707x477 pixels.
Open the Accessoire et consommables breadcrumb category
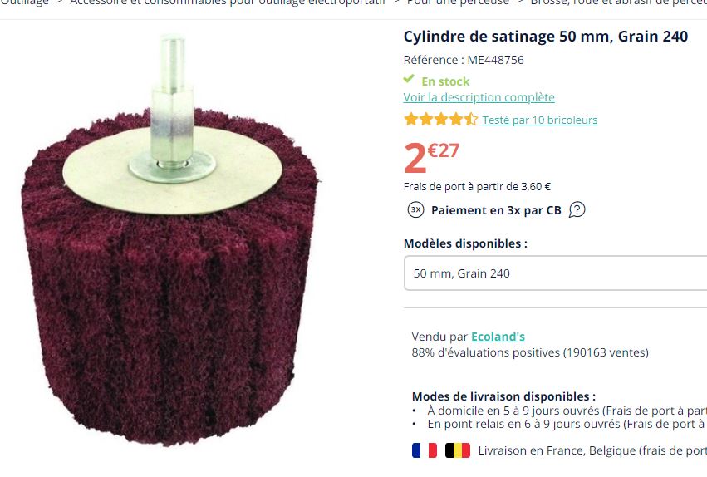click(x=228, y=2)
